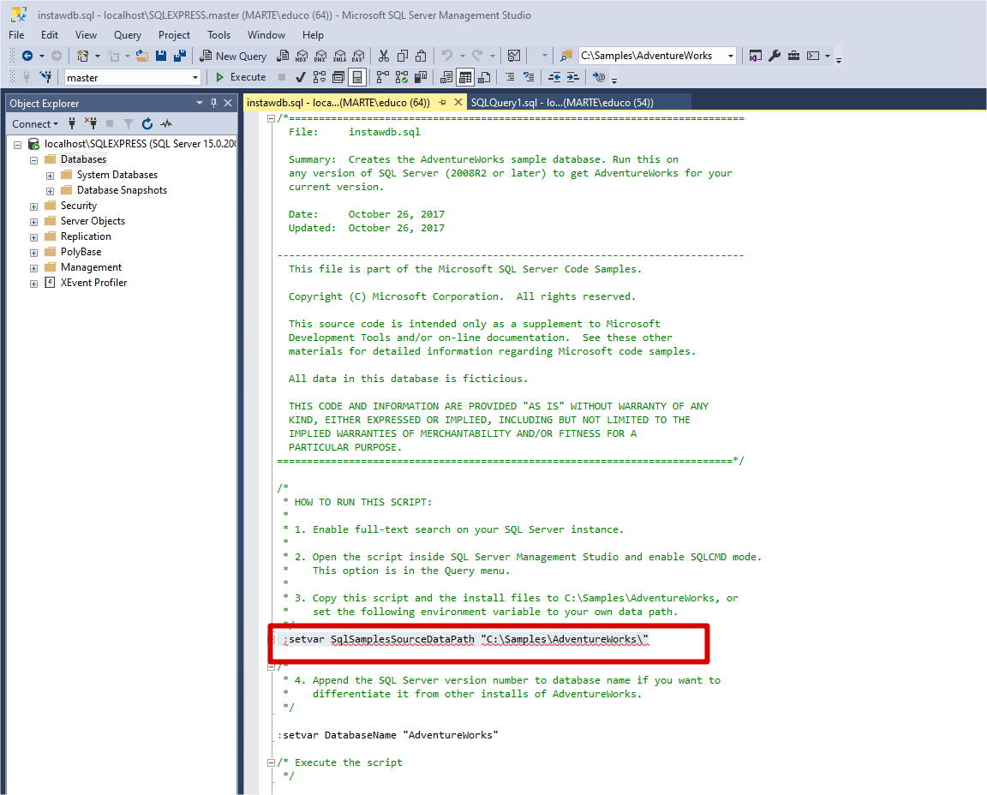This screenshot has height=795, width=987.
Task: Click the Navigate Backward arrow icon
Action: (x=27, y=56)
